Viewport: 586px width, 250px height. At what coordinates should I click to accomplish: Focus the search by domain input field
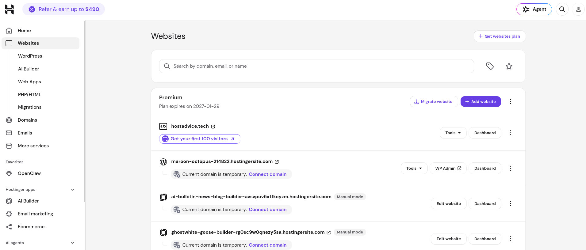pyautogui.click(x=316, y=66)
